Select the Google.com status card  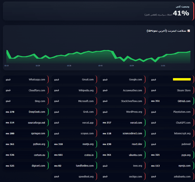coord(123,79)
